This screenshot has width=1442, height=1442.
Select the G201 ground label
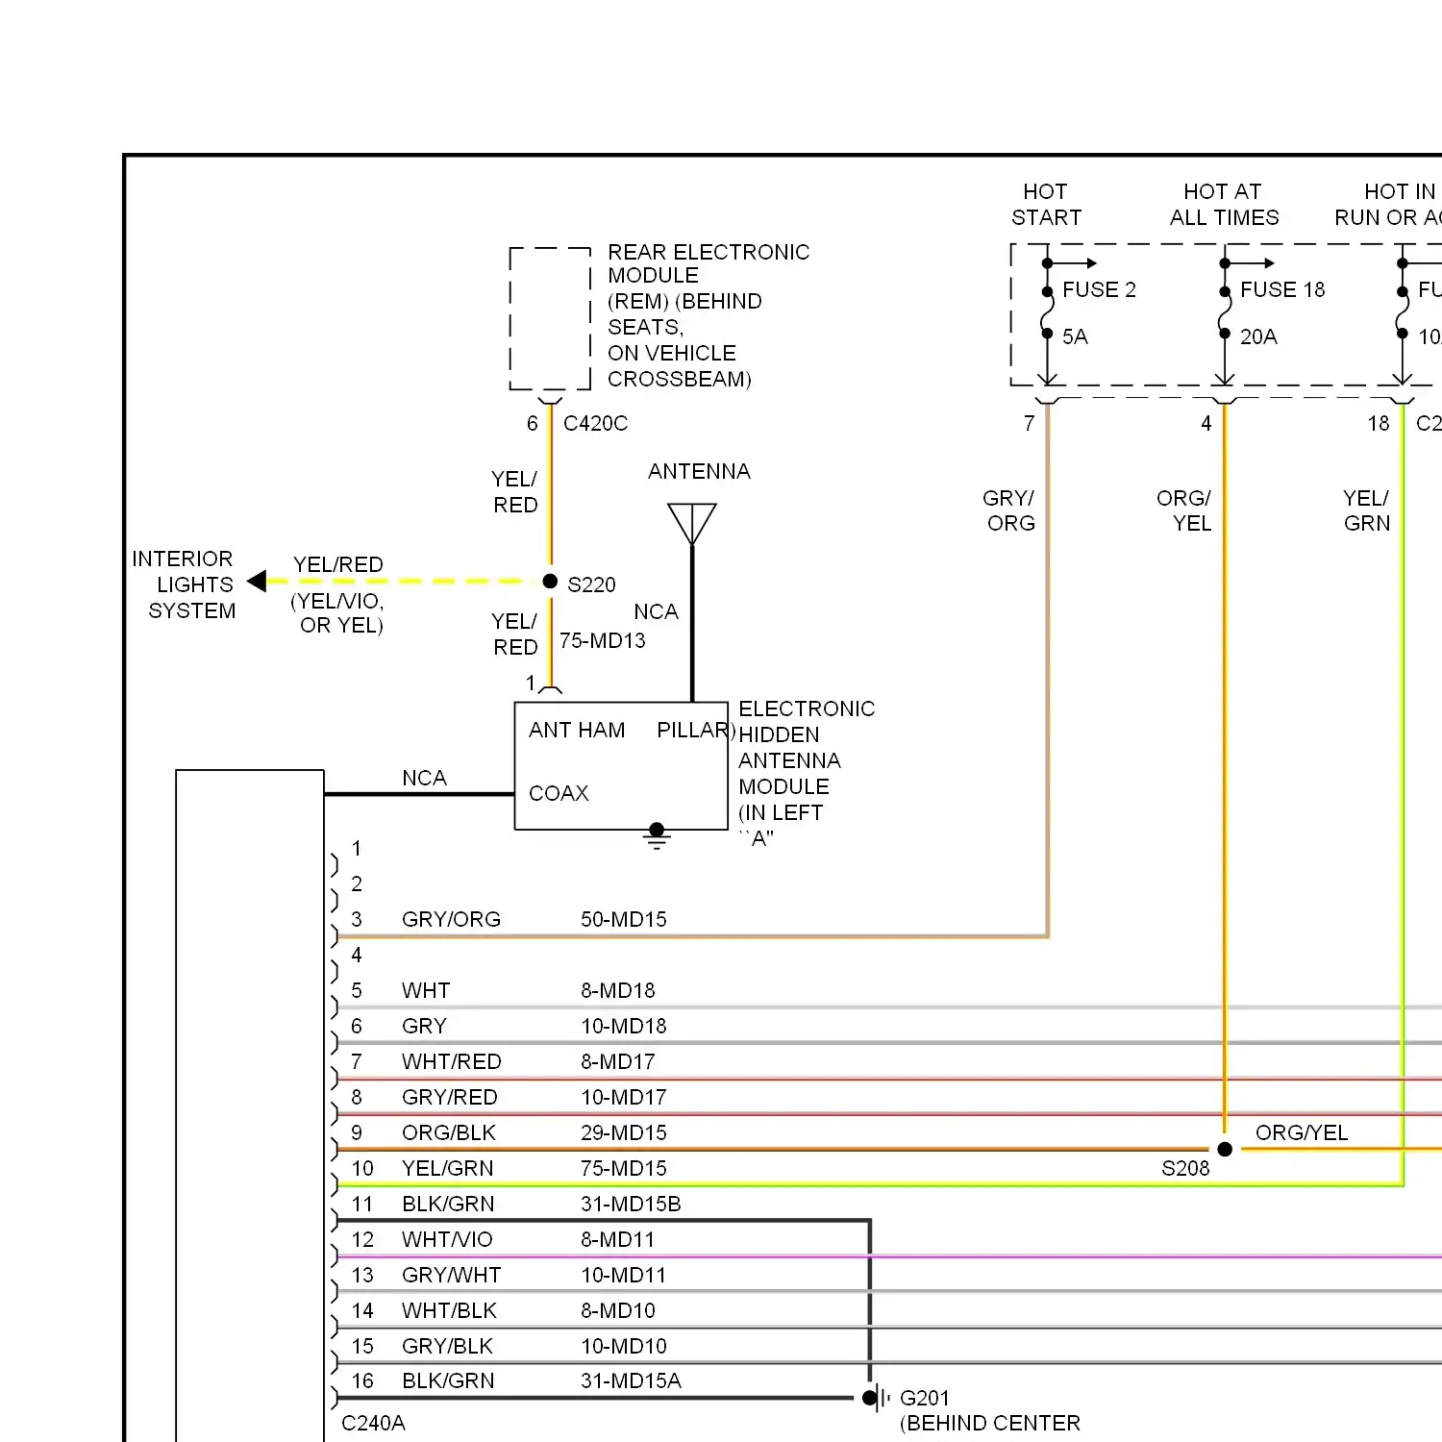pyautogui.click(x=925, y=1398)
